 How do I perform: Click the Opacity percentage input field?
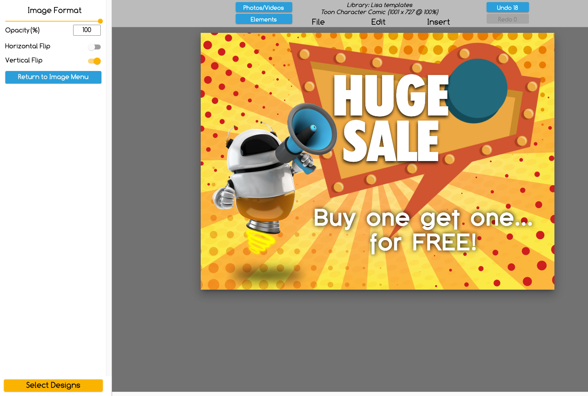[87, 30]
